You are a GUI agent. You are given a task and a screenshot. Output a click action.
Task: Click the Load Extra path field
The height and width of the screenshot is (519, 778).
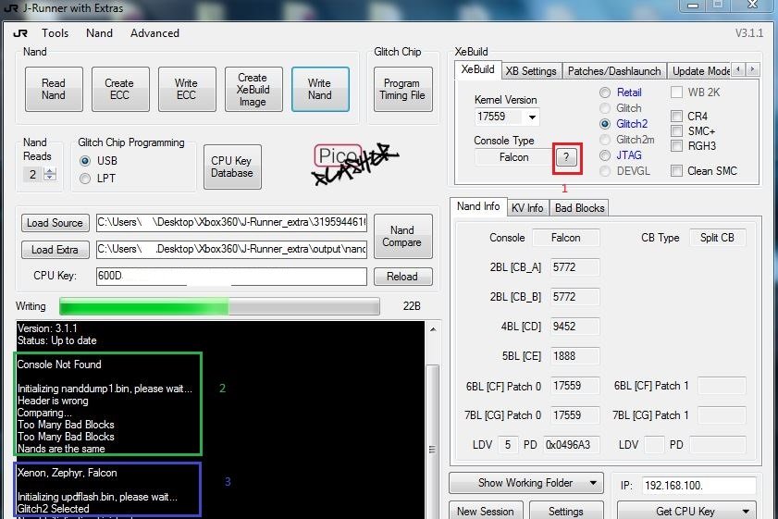(x=231, y=250)
